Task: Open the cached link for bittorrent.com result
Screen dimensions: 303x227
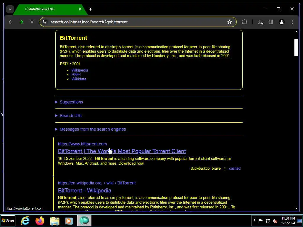Action: tap(235, 168)
